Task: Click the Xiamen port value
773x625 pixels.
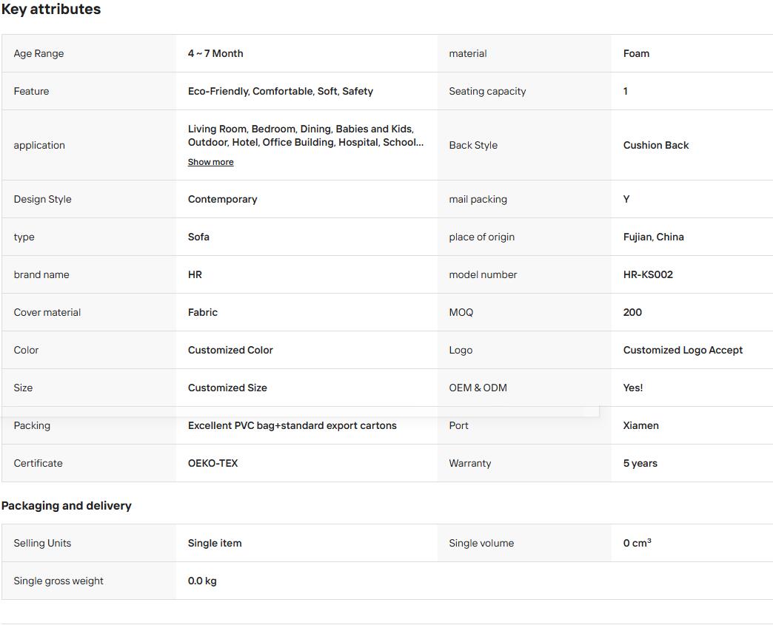Action: tap(641, 425)
